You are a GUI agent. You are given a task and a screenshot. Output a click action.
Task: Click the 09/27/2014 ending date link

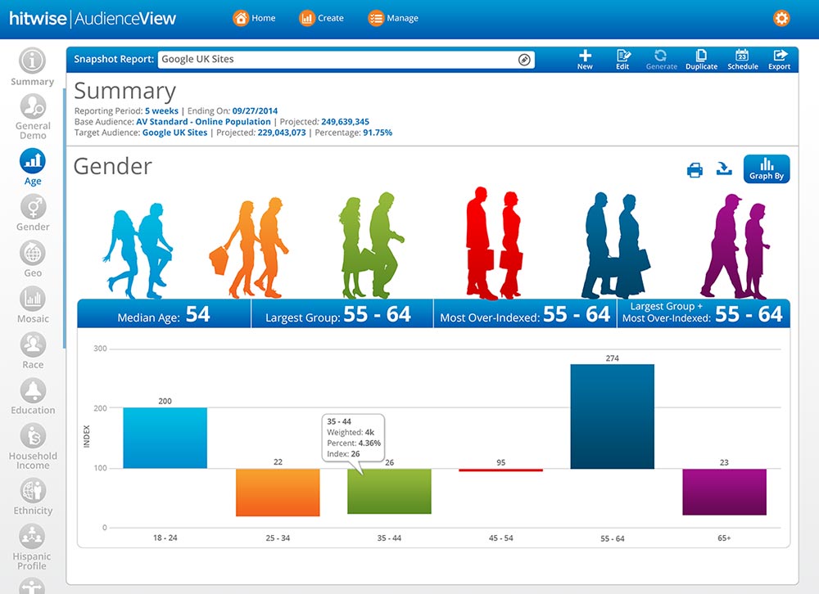(255, 110)
